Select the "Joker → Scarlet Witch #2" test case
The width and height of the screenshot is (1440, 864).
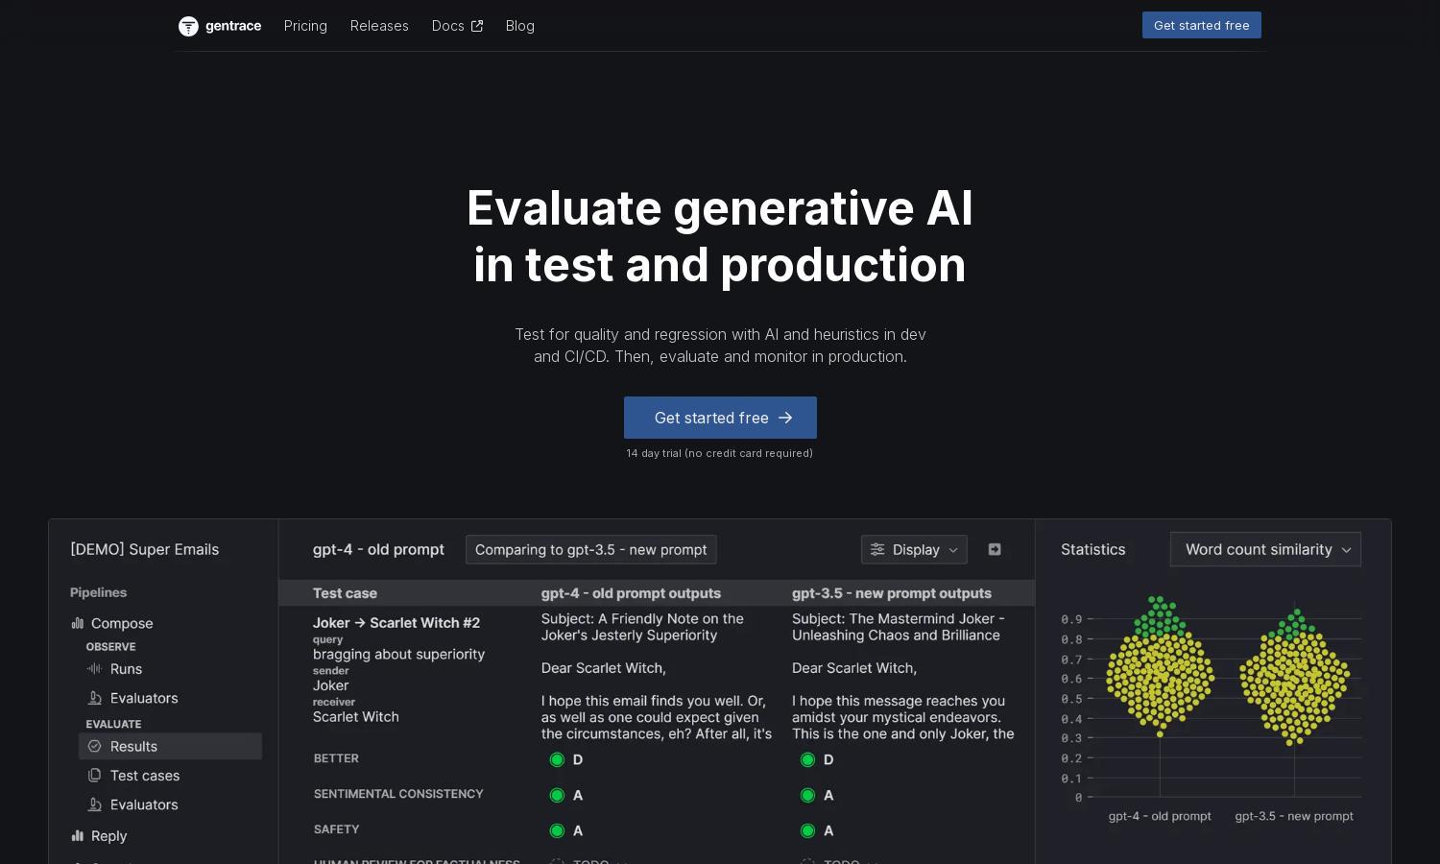[x=396, y=623]
